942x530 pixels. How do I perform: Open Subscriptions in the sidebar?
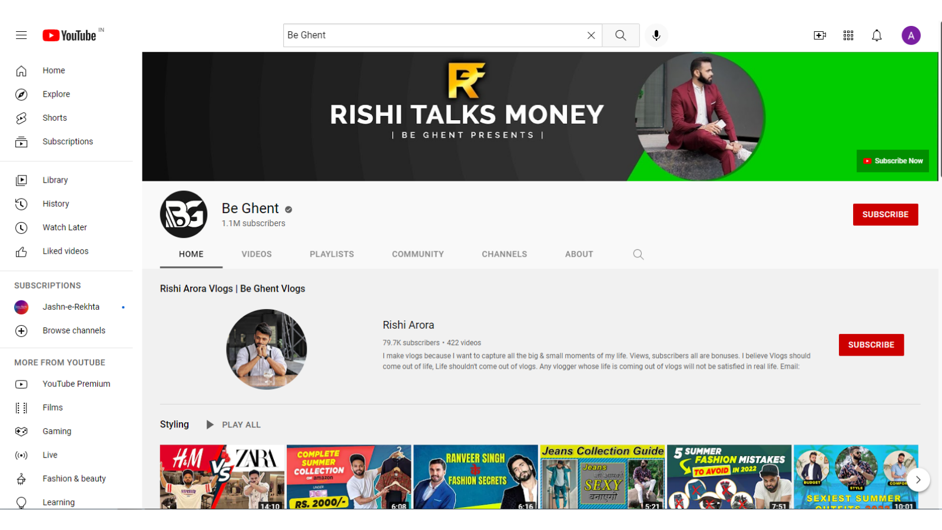pyautogui.click(x=67, y=141)
